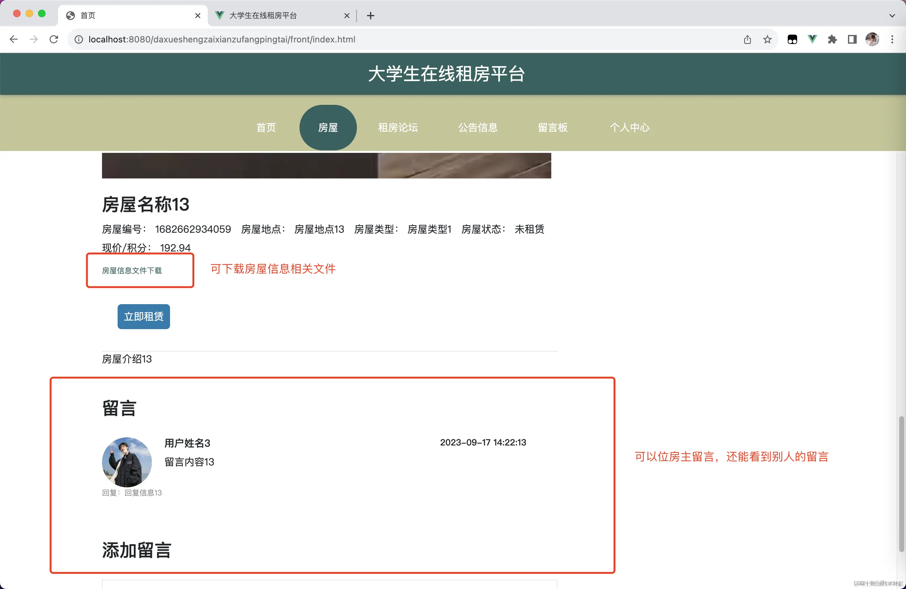The width and height of the screenshot is (906, 589).
Task: Download via 房屋信息文件下载 link
Action: (132, 270)
